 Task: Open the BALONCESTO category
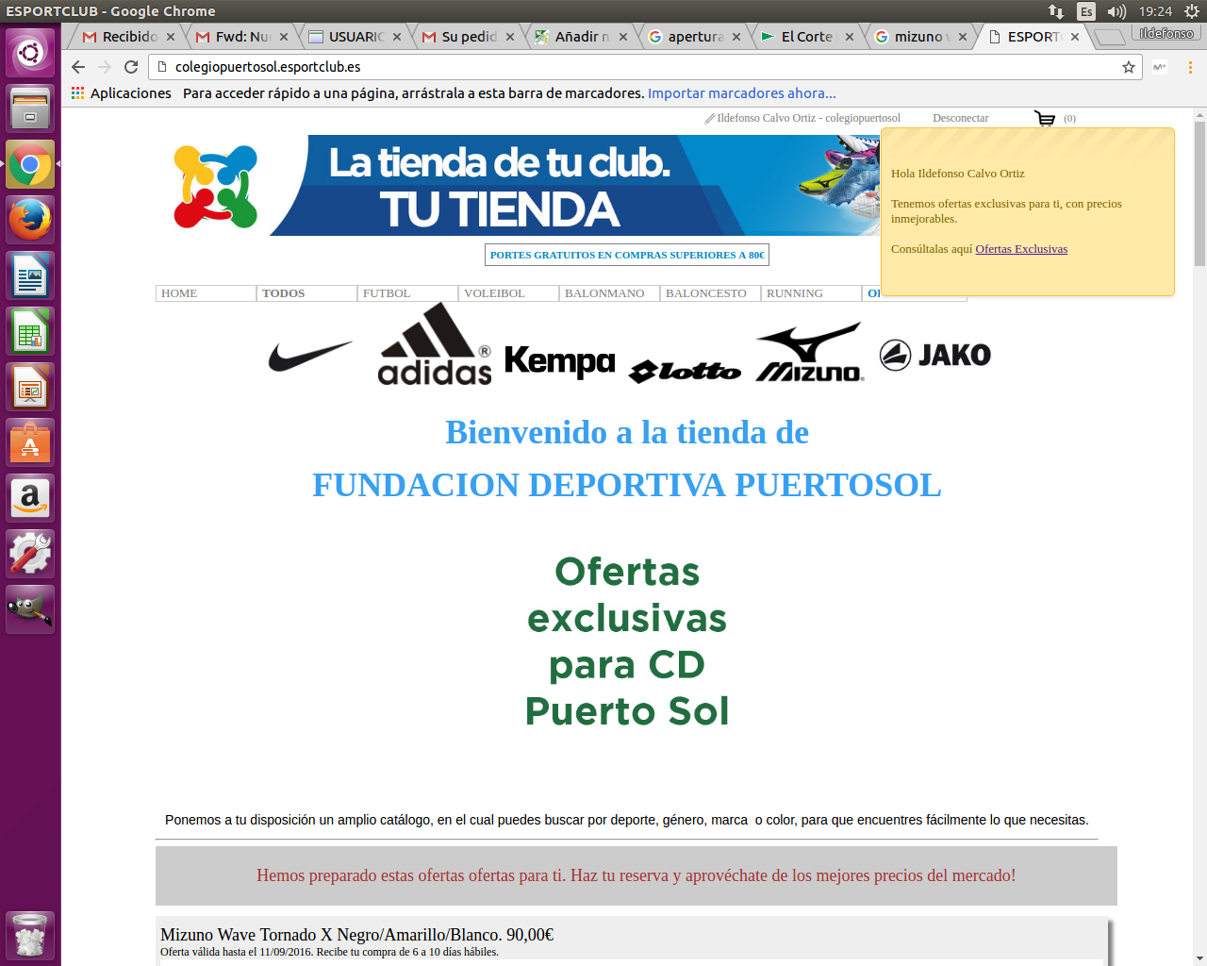(709, 293)
